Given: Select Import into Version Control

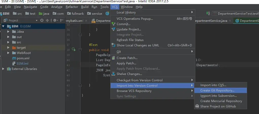Looking at the screenshot, I should pos(153,85).
